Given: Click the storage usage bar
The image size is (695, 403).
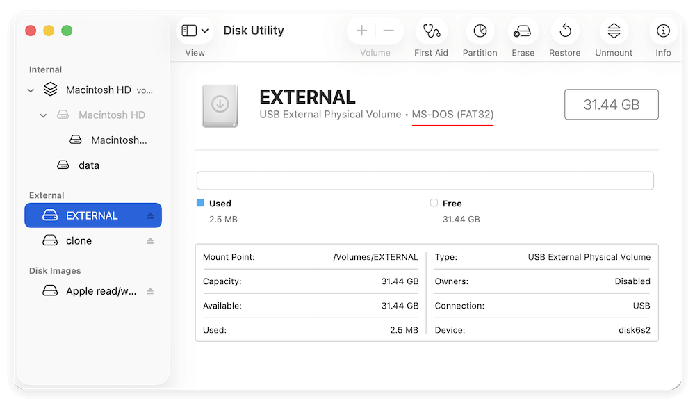Looking at the screenshot, I should tap(425, 180).
